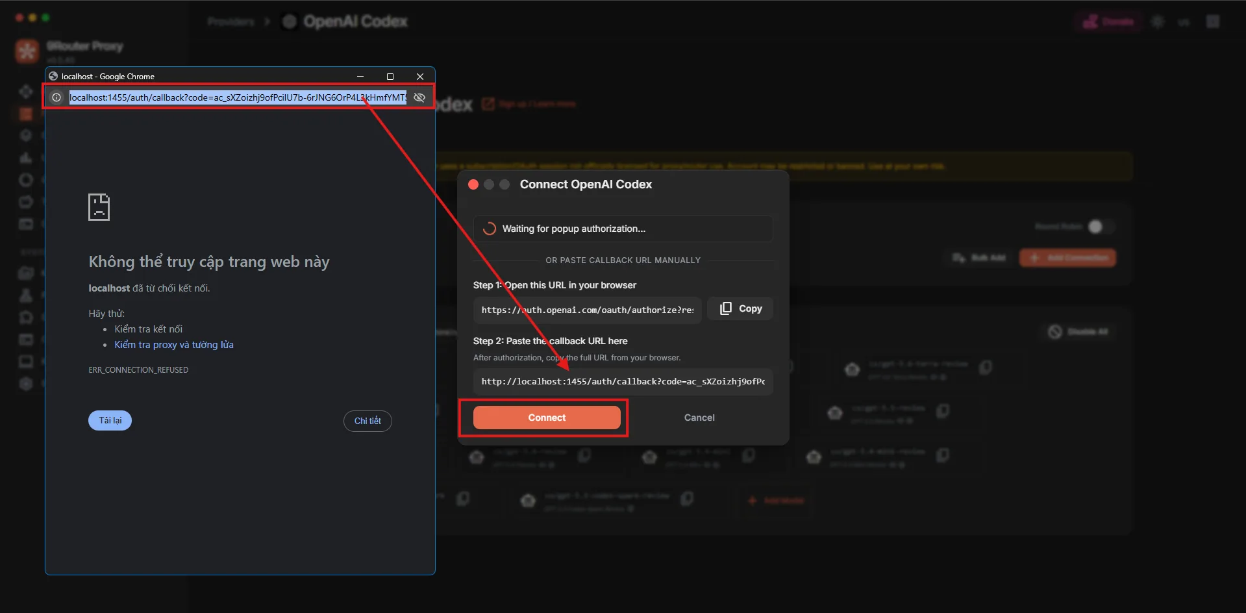1246x613 pixels.
Task: Cancel the Connect OpenAI Codex dialog
Action: pyautogui.click(x=699, y=418)
